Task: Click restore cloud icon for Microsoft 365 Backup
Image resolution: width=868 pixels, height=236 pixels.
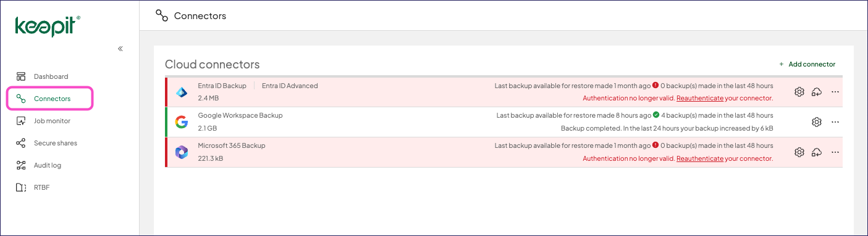Action: [x=817, y=152]
